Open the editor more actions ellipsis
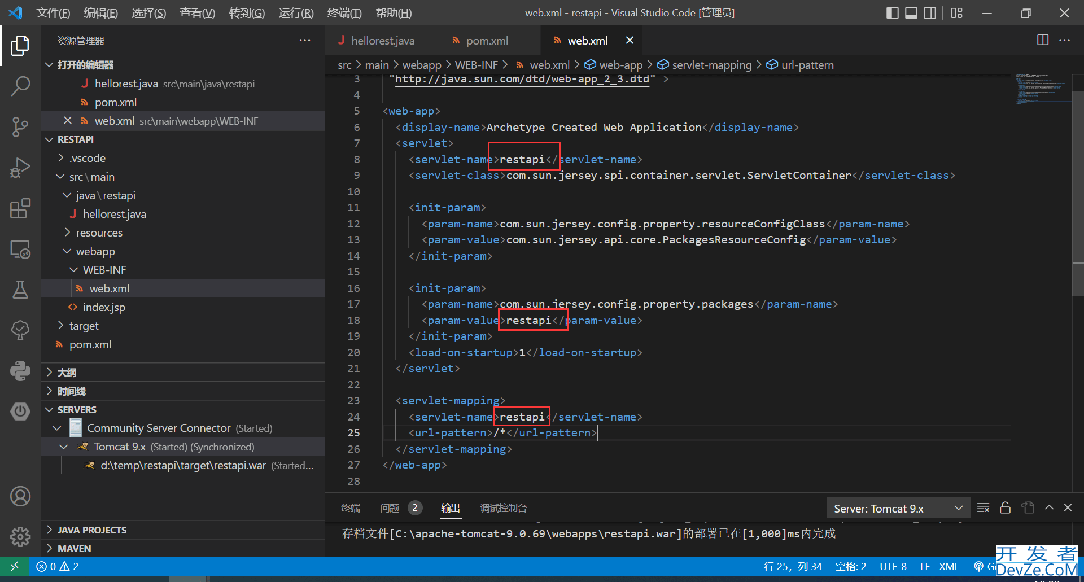Viewport: 1084px width, 582px height. tap(1064, 40)
